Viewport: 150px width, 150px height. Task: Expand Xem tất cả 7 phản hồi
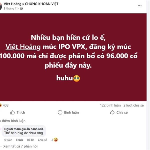tap(20, 146)
